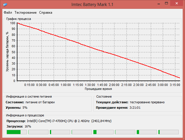Click the Imtec Battery Mark app icon
The width and height of the screenshot is (185, 140).
[5, 5]
